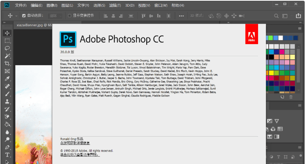This screenshot has height=164, width=305.
Task: Select the Frame tool
Action: (x=7, y=71)
